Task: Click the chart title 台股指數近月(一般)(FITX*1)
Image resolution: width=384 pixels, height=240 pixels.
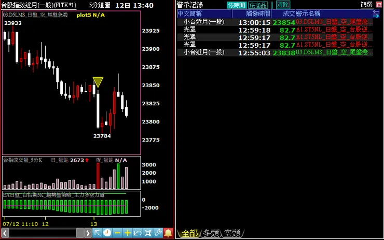Action: (39, 5)
